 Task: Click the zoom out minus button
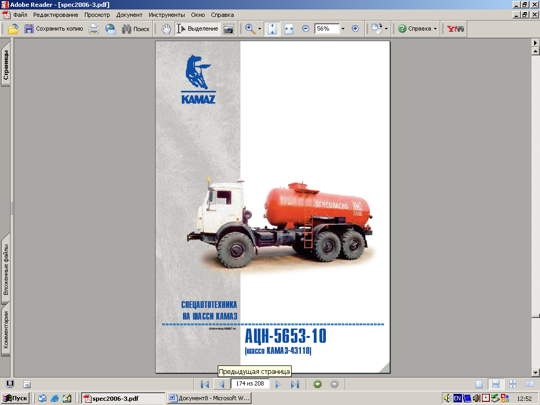click(305, 28)
